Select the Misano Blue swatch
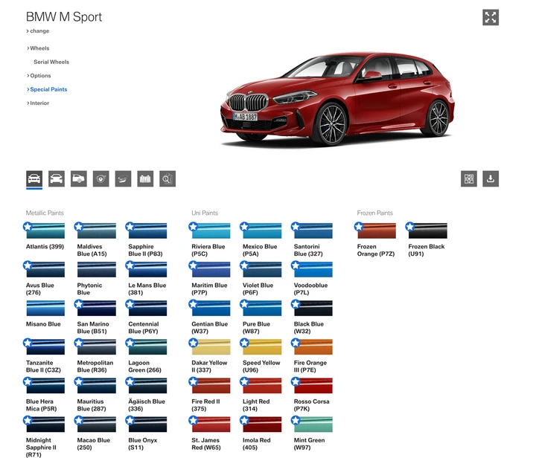The height and width of the screenshot is (458, 536). click(x=45, y=308)
